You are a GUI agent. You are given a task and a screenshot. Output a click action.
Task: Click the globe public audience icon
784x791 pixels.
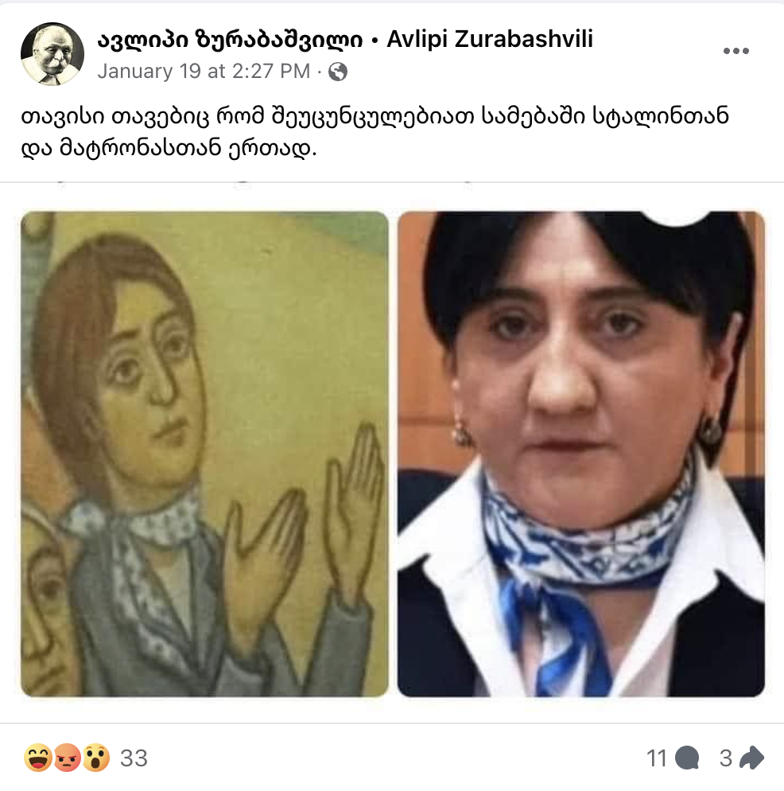pyautogui.click(x=338, y=72)
